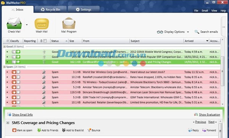Open the Check Mail dropdown arrow
229x138 pixels.
pyautogui.click(x=27, y=25)
